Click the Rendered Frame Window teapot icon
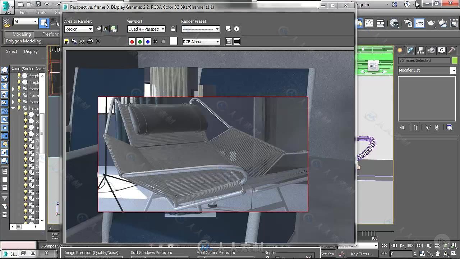This screenshot has height=259, width=460. [x=420, y=23]
